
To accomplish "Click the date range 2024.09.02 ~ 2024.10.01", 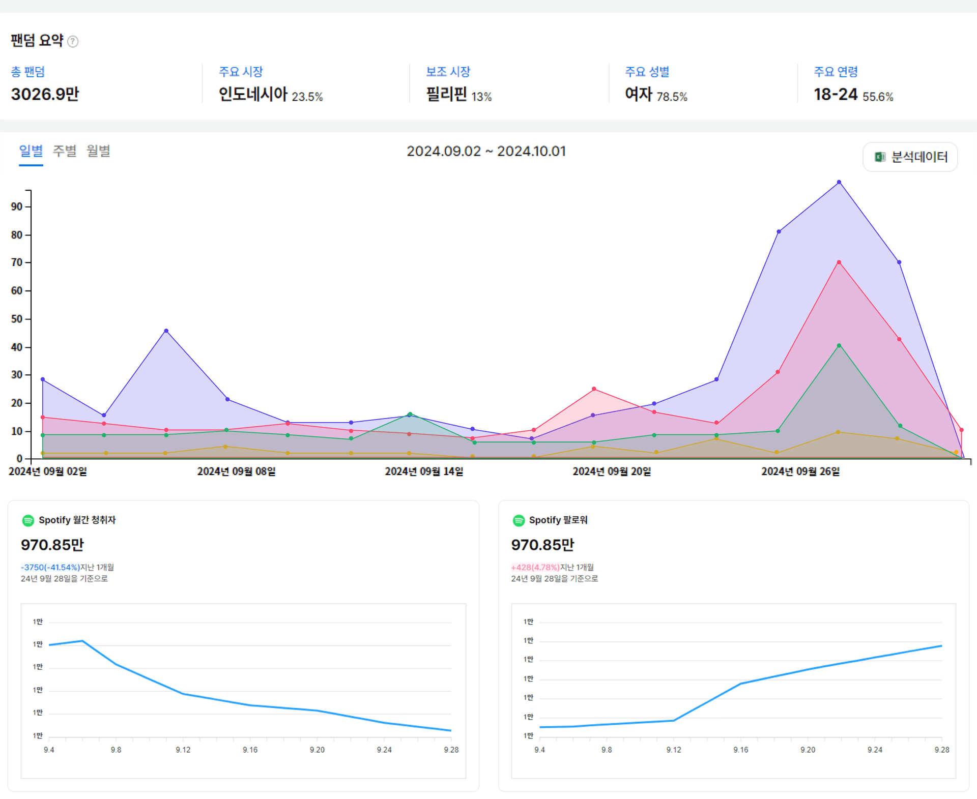I will click(x=486, y=152).
